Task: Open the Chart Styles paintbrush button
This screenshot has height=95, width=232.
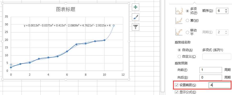Action: point(136,17)
